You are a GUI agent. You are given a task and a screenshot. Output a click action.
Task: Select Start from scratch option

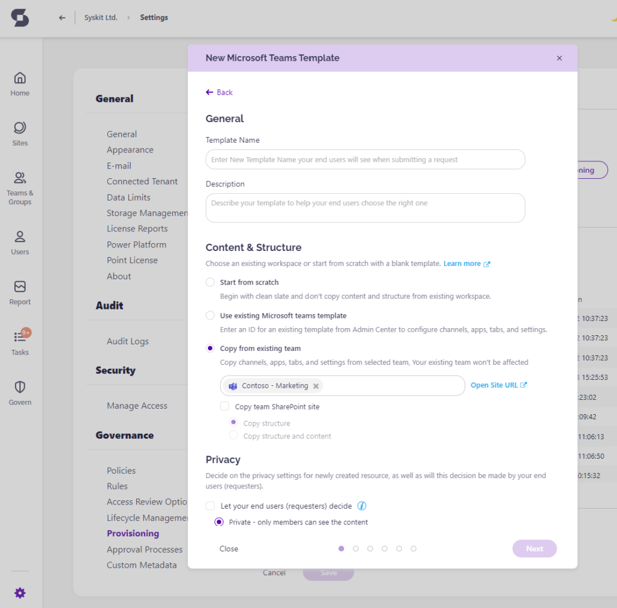210,282
